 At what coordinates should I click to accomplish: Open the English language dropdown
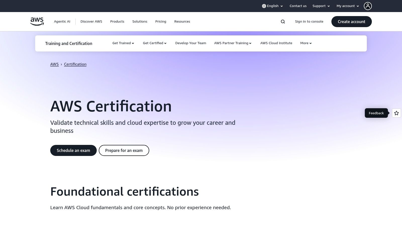tap(272, 6)
